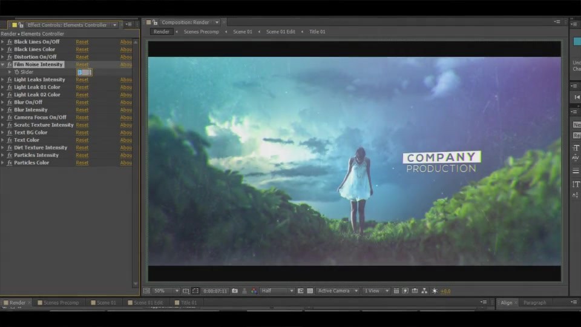The width and height of the screenshot is (581, 327).
Task: Toggle fx switch for Camera Focus On/Off
Action: click(10, 117)
